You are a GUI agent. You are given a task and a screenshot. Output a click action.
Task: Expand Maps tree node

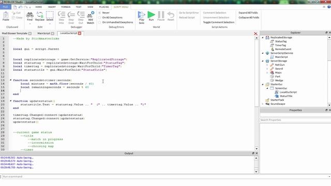(x=267, y=72)
